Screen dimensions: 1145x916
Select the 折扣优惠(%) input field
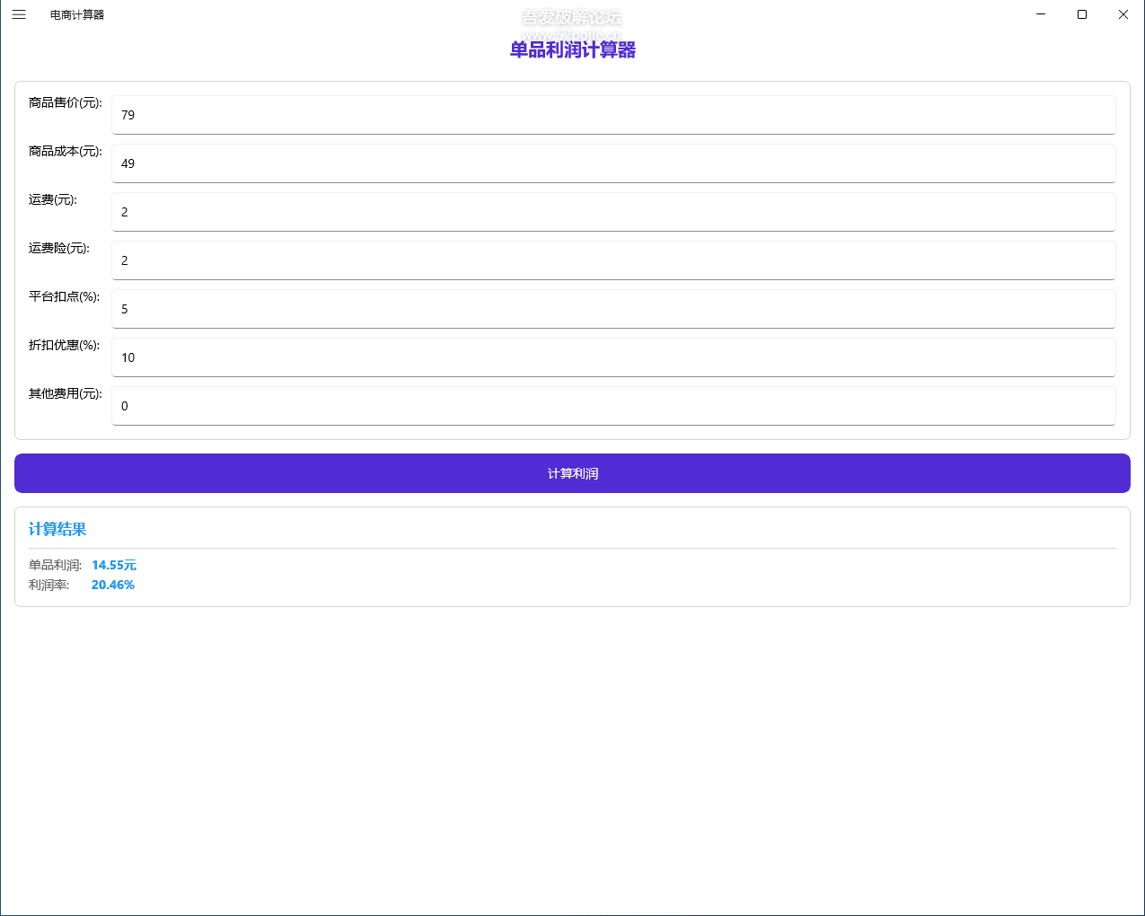click(x=613, y=357)
